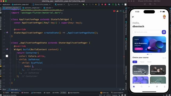
Task: Open the Flutter Outline side panel
Action: point(126,13)
